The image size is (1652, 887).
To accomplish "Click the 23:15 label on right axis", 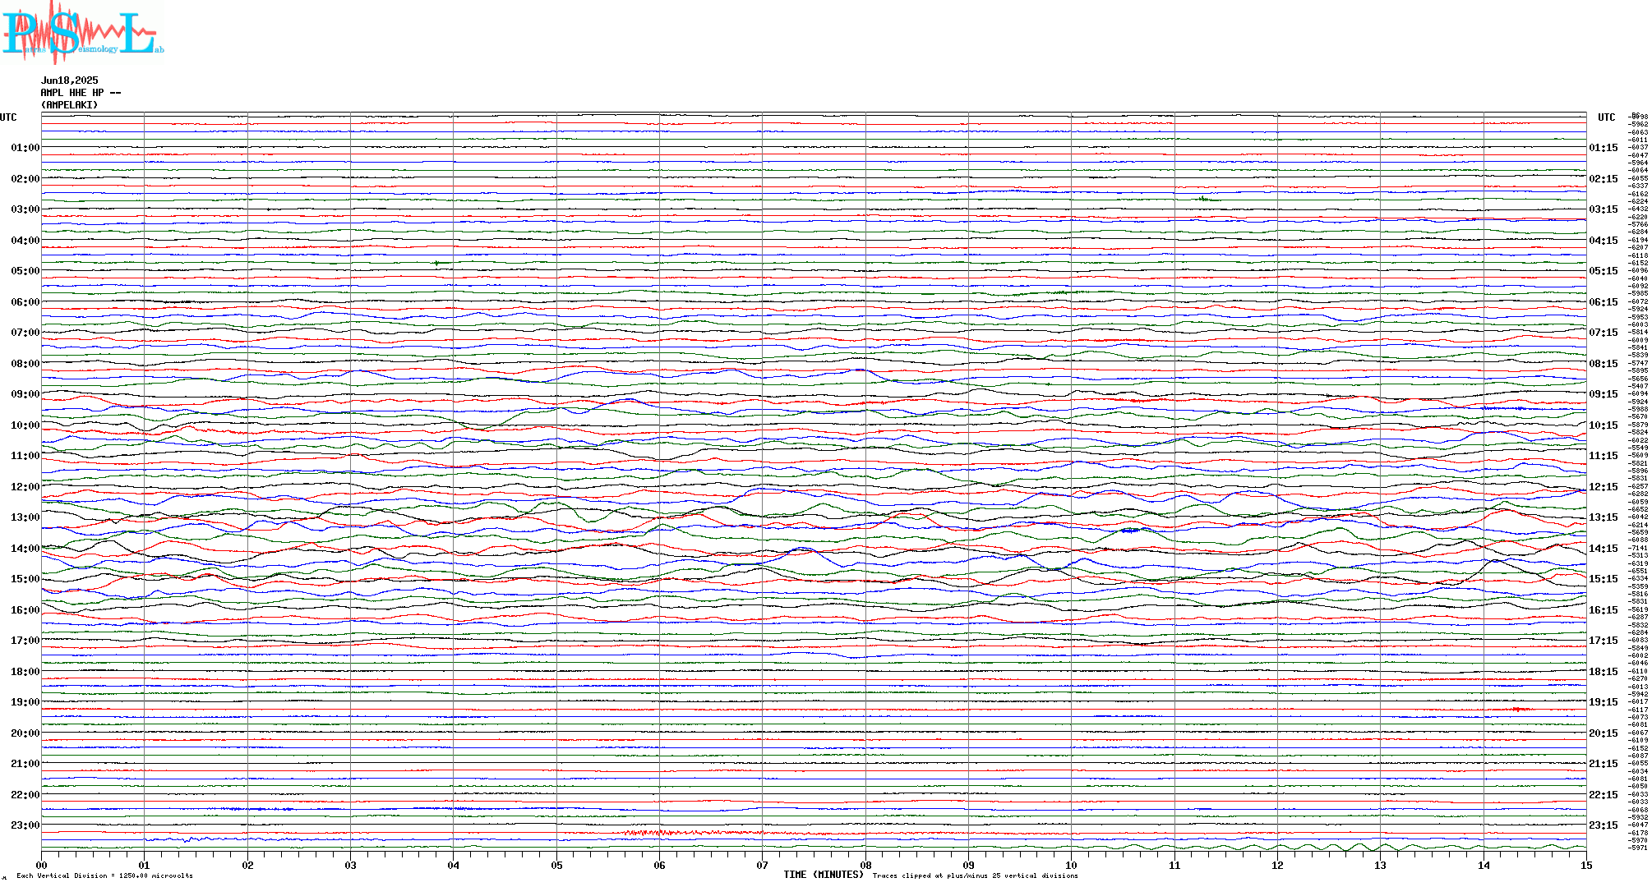I will pos(1604,825).
